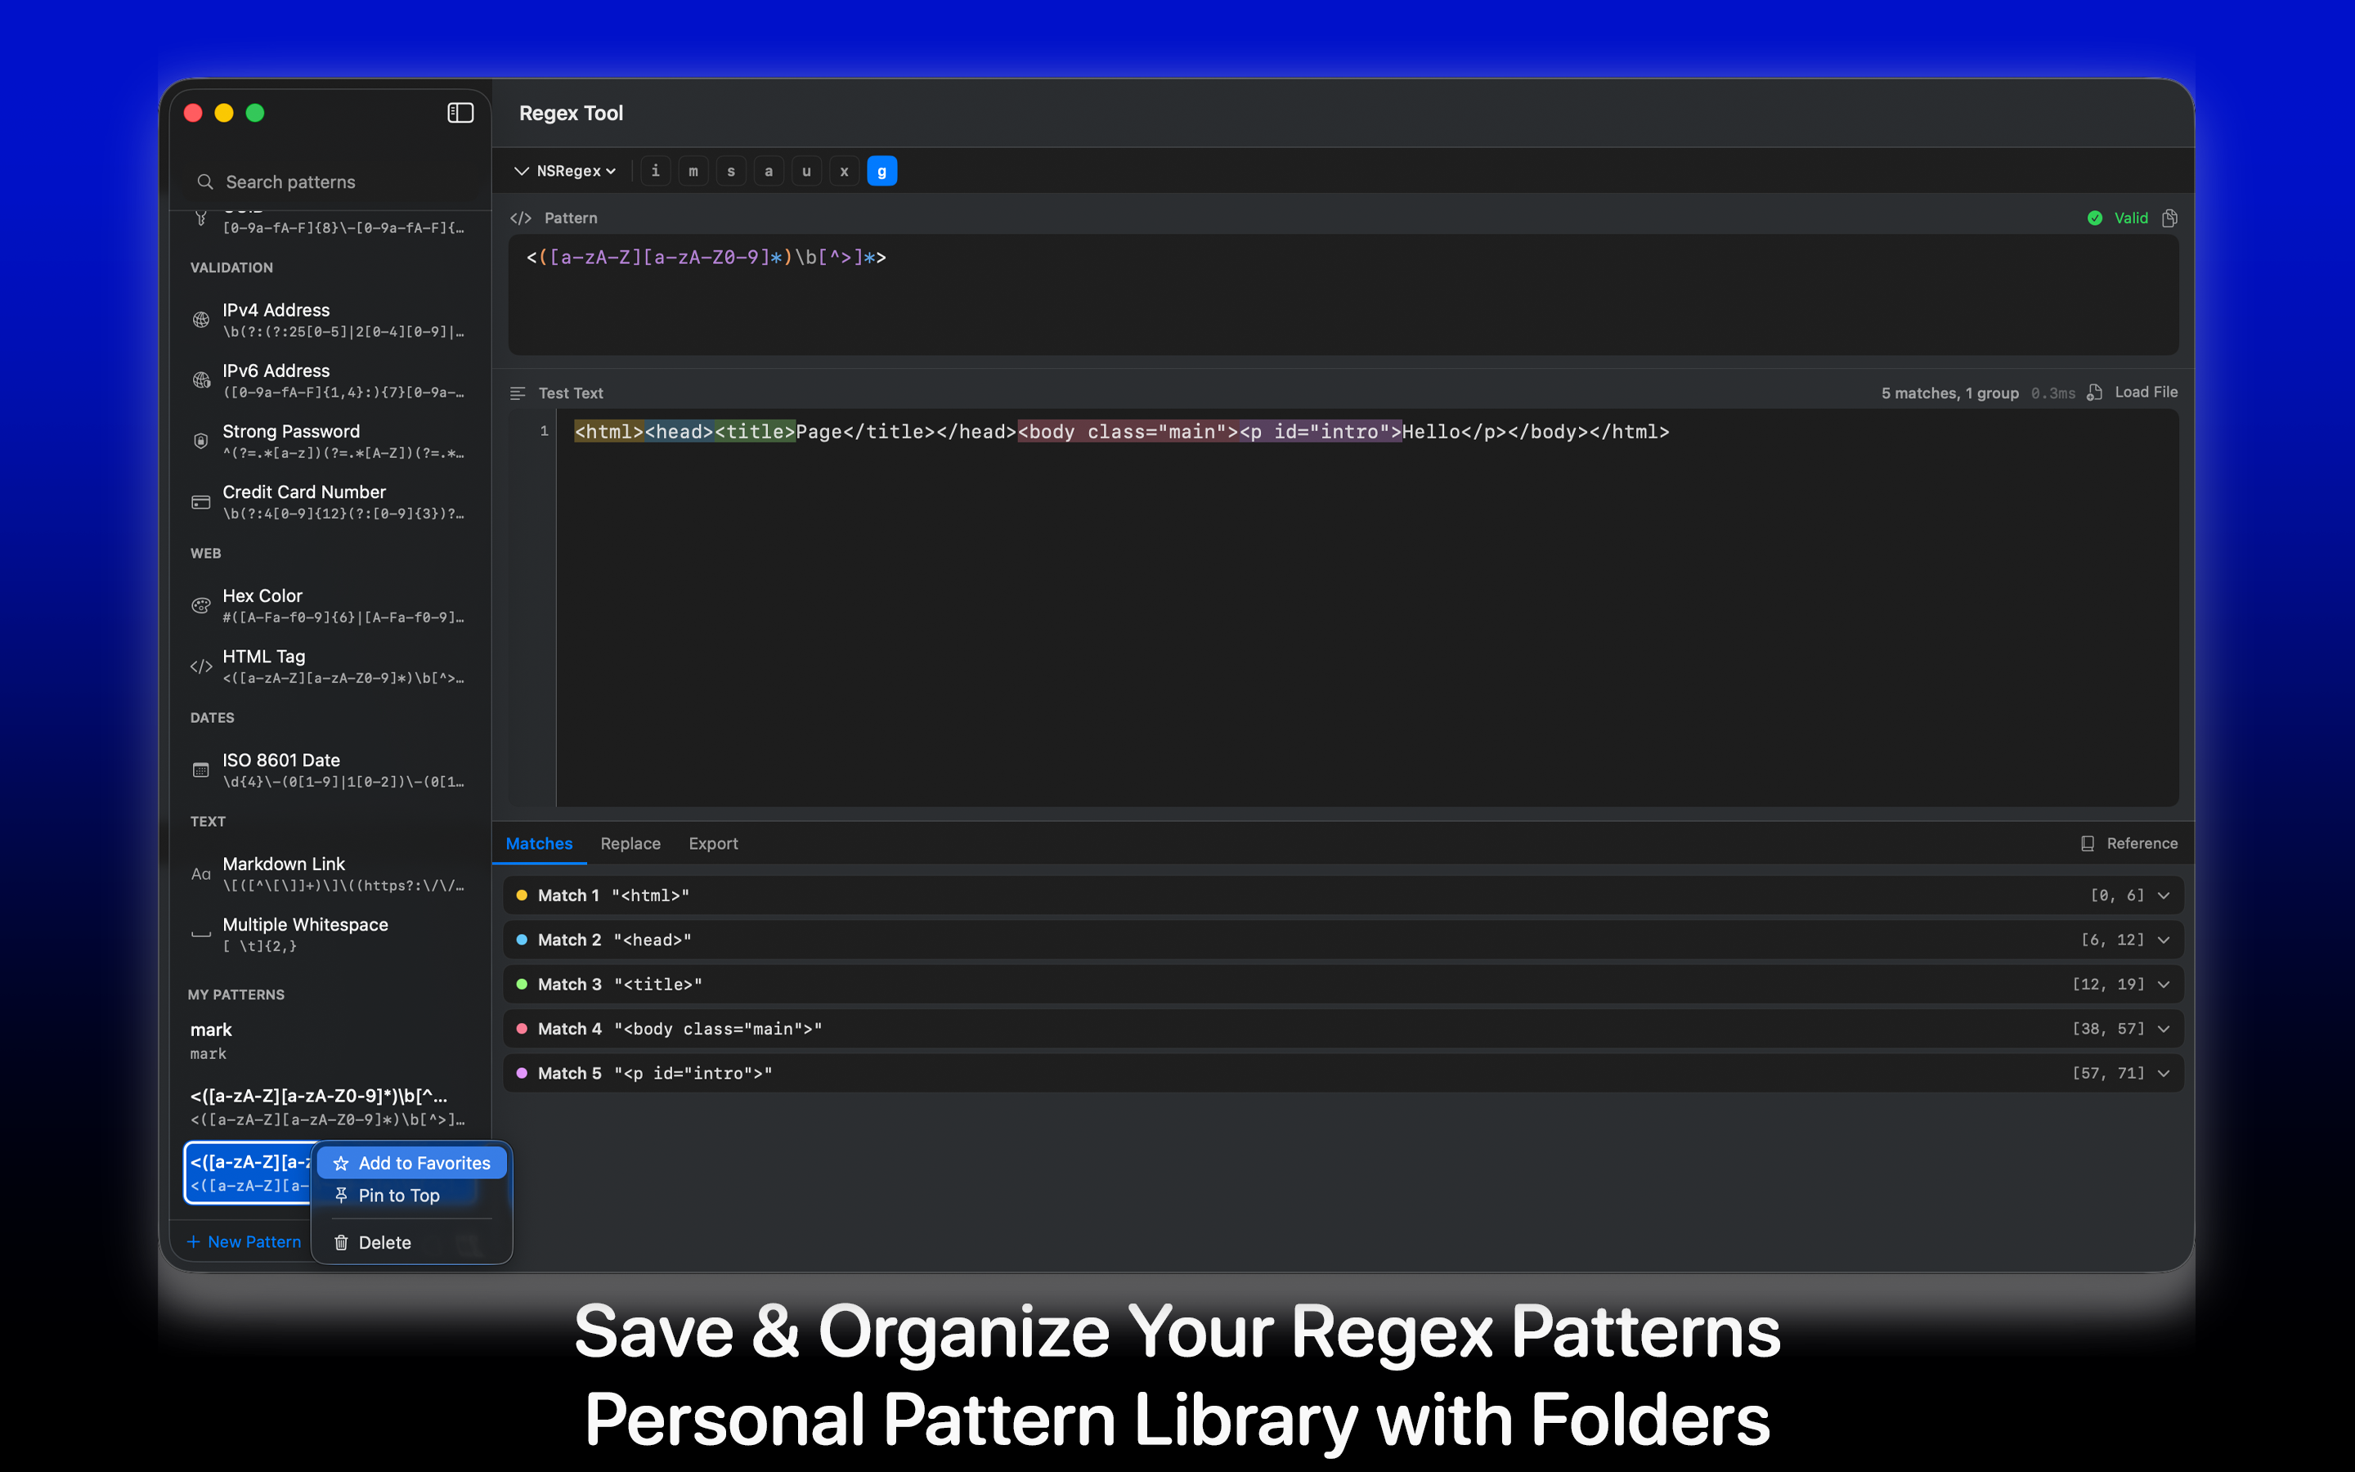Select Pin to Top in context menu
2355x1472 pixels.
pos(399,1196)
